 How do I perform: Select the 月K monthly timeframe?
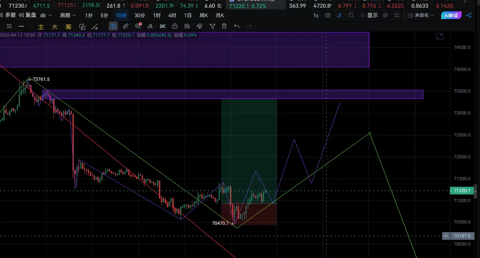[x=220, y=15]
